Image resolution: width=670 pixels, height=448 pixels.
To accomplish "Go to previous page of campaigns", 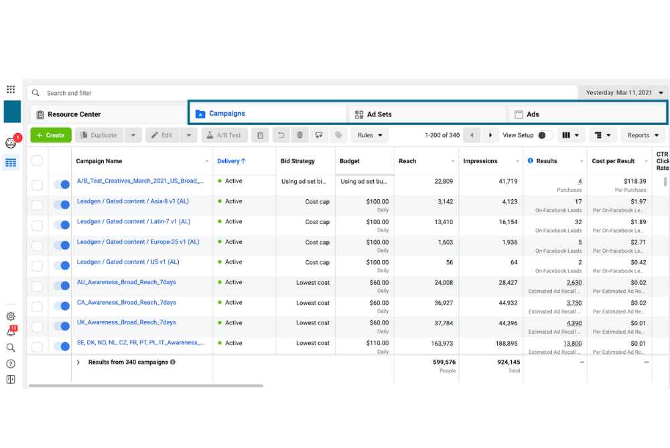I will (x=472, y=135).
